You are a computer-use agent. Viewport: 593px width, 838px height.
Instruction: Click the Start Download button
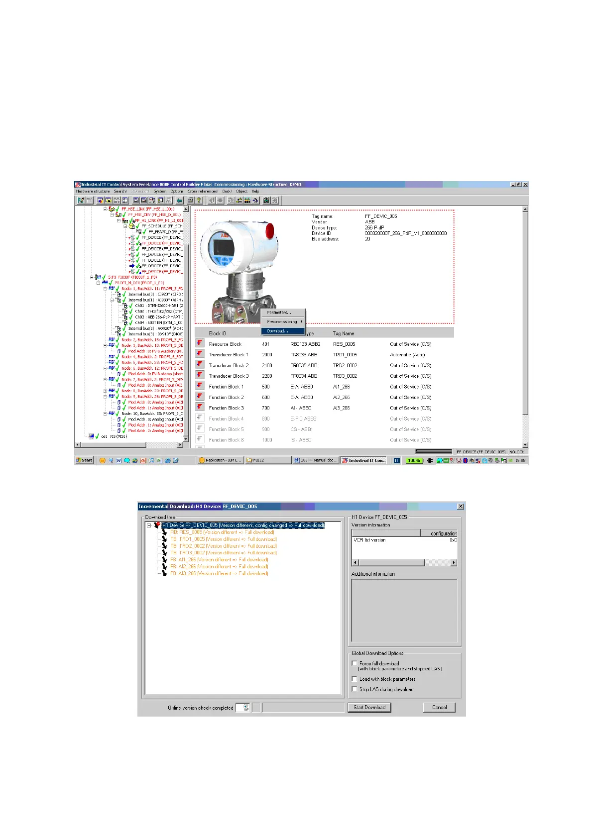369,707
